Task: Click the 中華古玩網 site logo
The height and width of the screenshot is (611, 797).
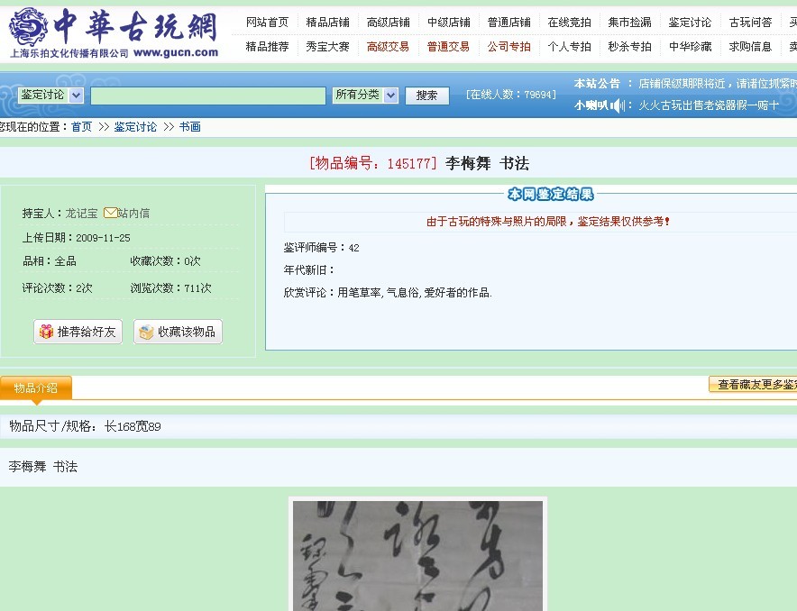Action: tap(114, 32)
